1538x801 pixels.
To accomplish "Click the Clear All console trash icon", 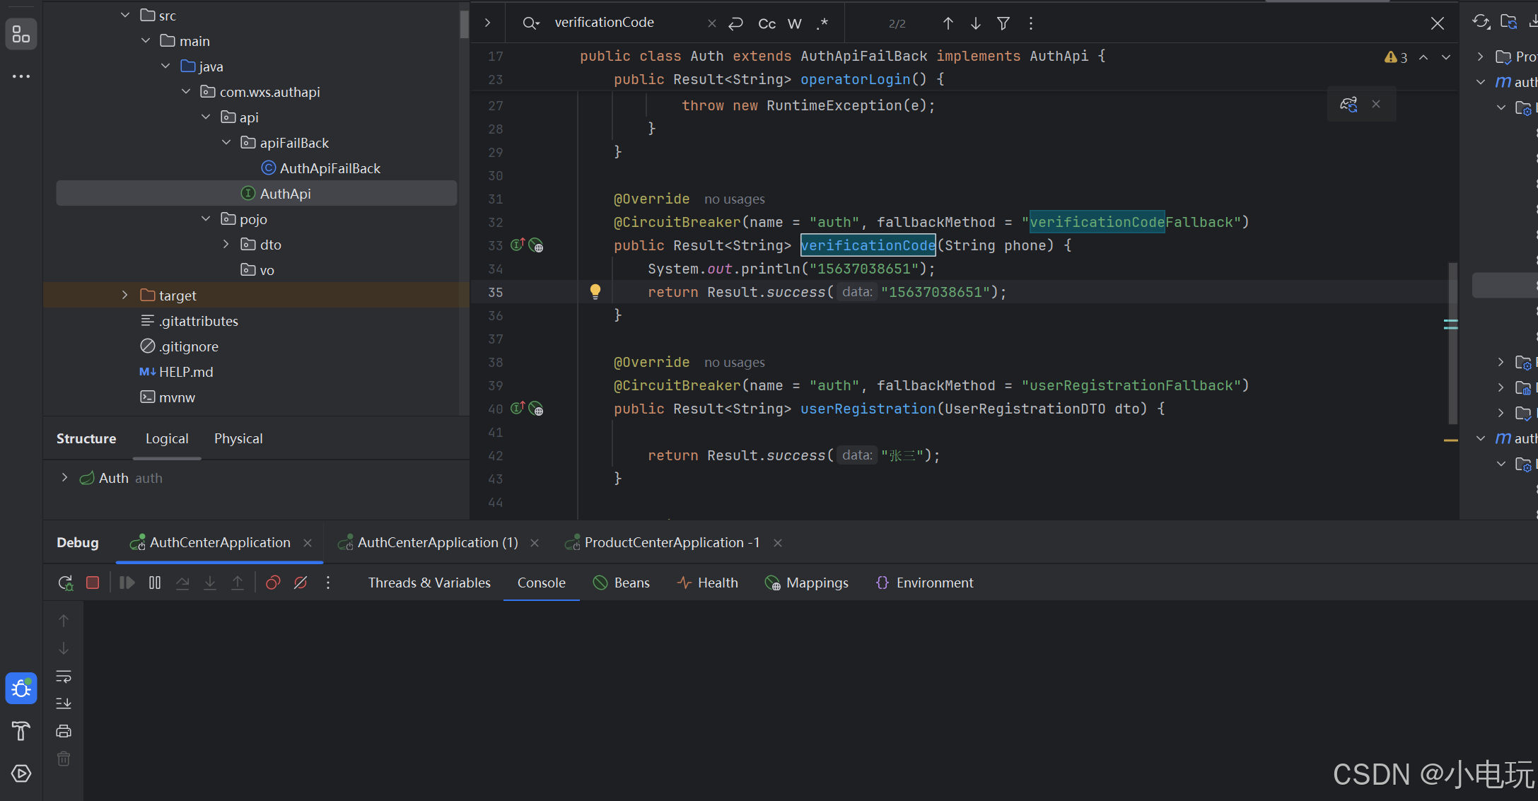I will [64, 759].
